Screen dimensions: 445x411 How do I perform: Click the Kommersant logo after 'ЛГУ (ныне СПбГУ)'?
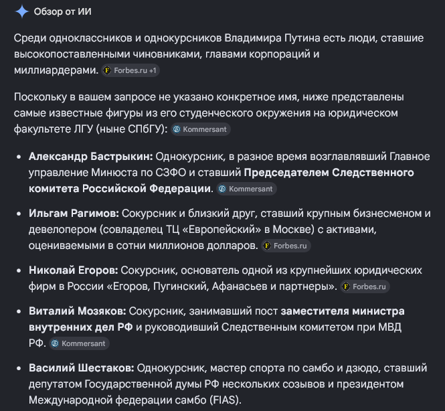click(177, 129)
